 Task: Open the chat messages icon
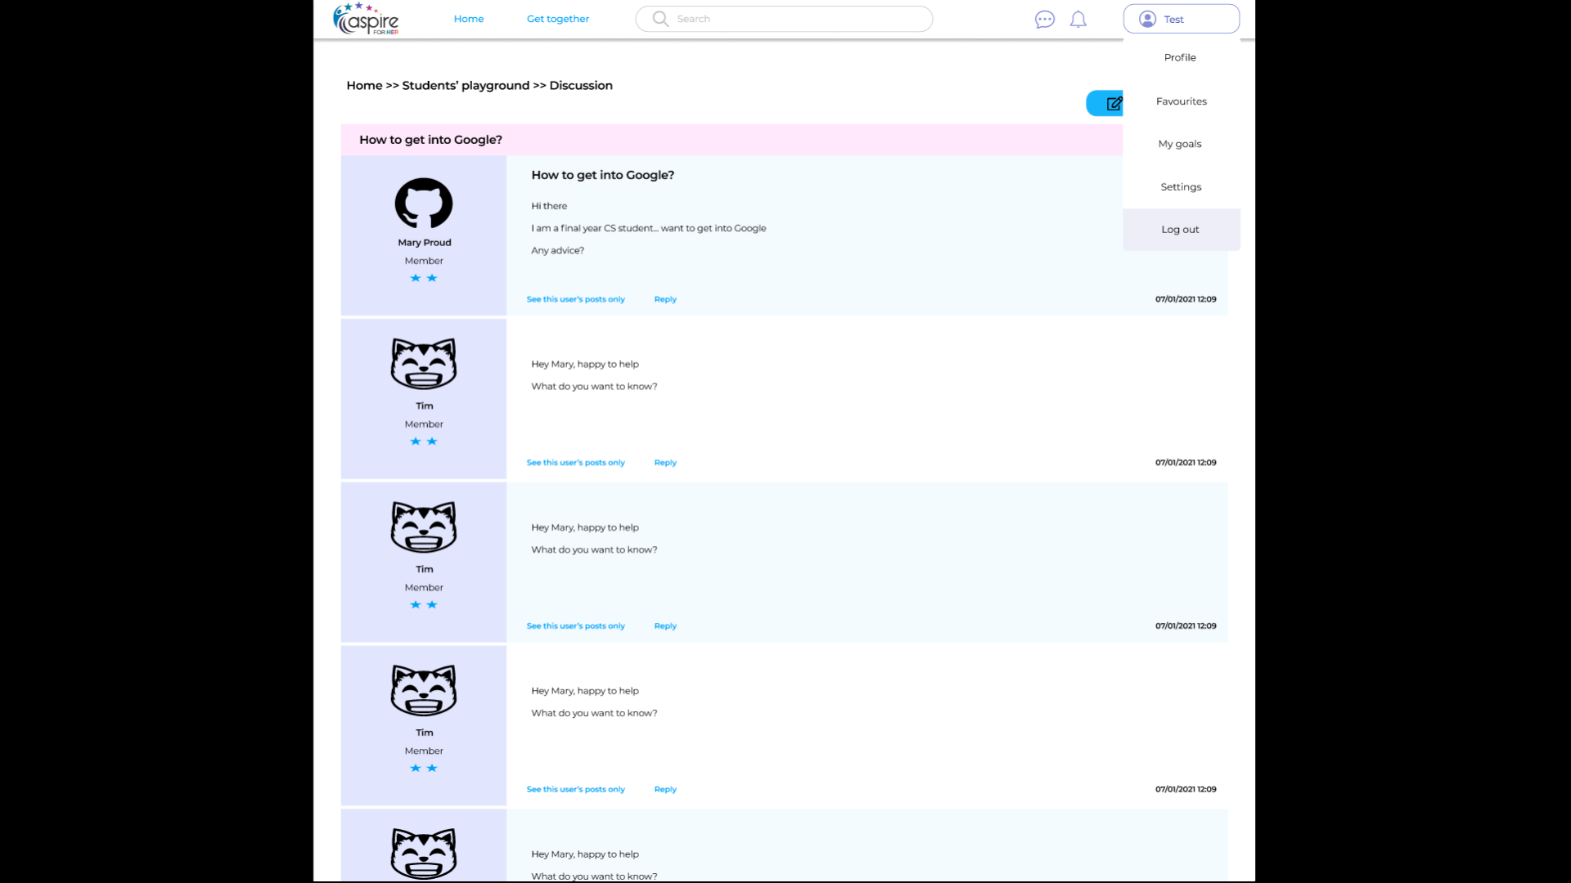point(1044,20)
